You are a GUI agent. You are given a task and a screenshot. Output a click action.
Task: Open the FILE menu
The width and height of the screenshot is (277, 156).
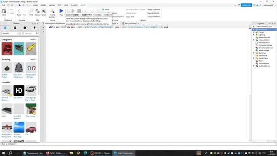tap(3, 5)
